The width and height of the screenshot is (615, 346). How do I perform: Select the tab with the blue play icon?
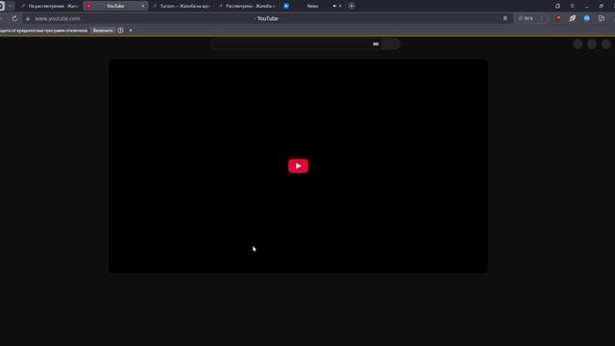286,6
